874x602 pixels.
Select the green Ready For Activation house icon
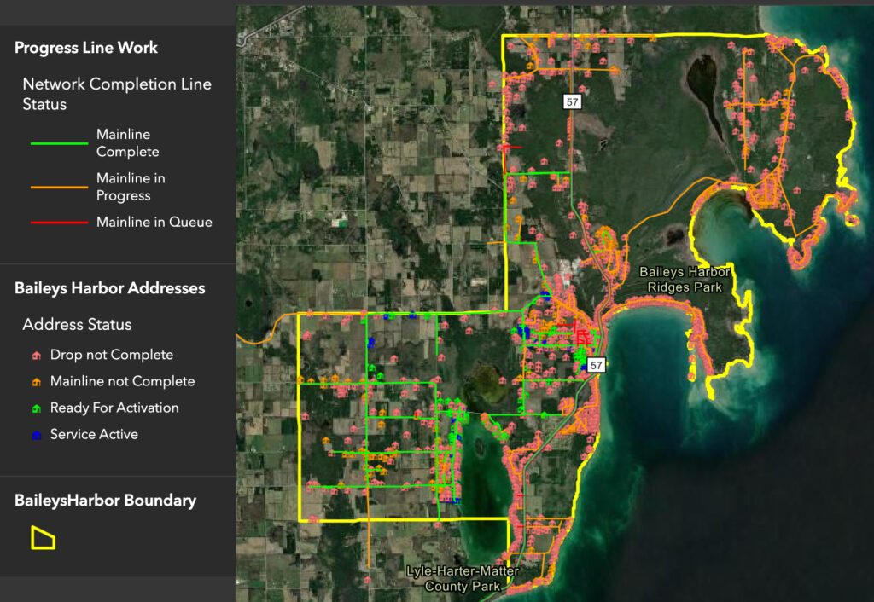[36, 408]
